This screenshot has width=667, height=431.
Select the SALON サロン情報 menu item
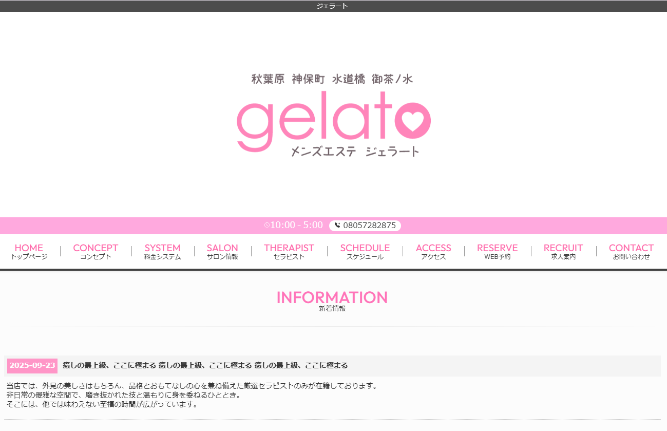[222, 251]
